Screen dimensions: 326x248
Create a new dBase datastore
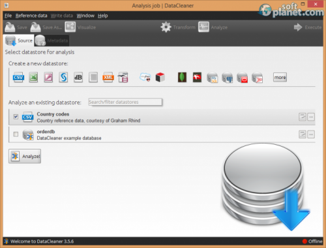tap(78, 77)
